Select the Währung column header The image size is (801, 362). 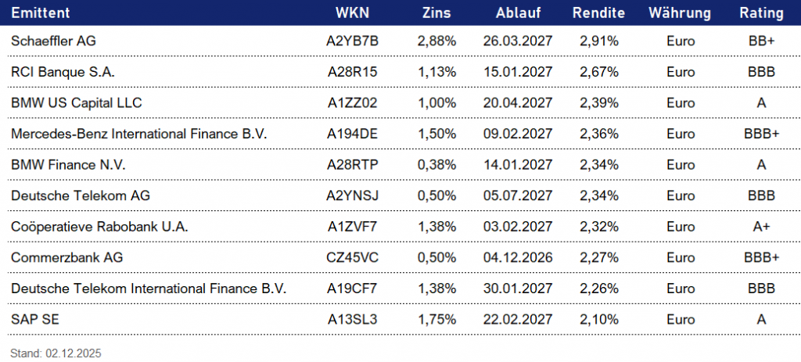[x=680, y=13]
